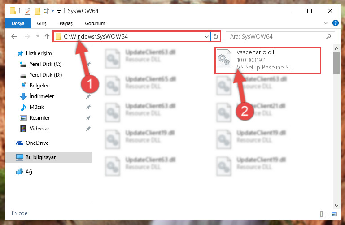Click the New folder icon in quick access toolbar
The height and width of the screenshot is (225, 345).
point(37,11)
